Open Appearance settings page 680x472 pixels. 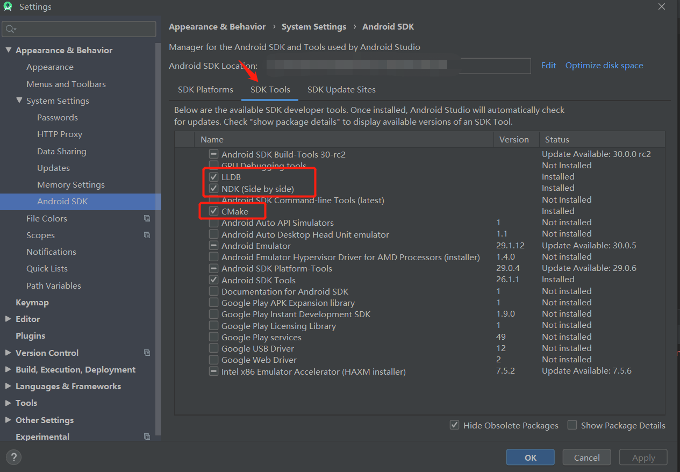[50, 67]
